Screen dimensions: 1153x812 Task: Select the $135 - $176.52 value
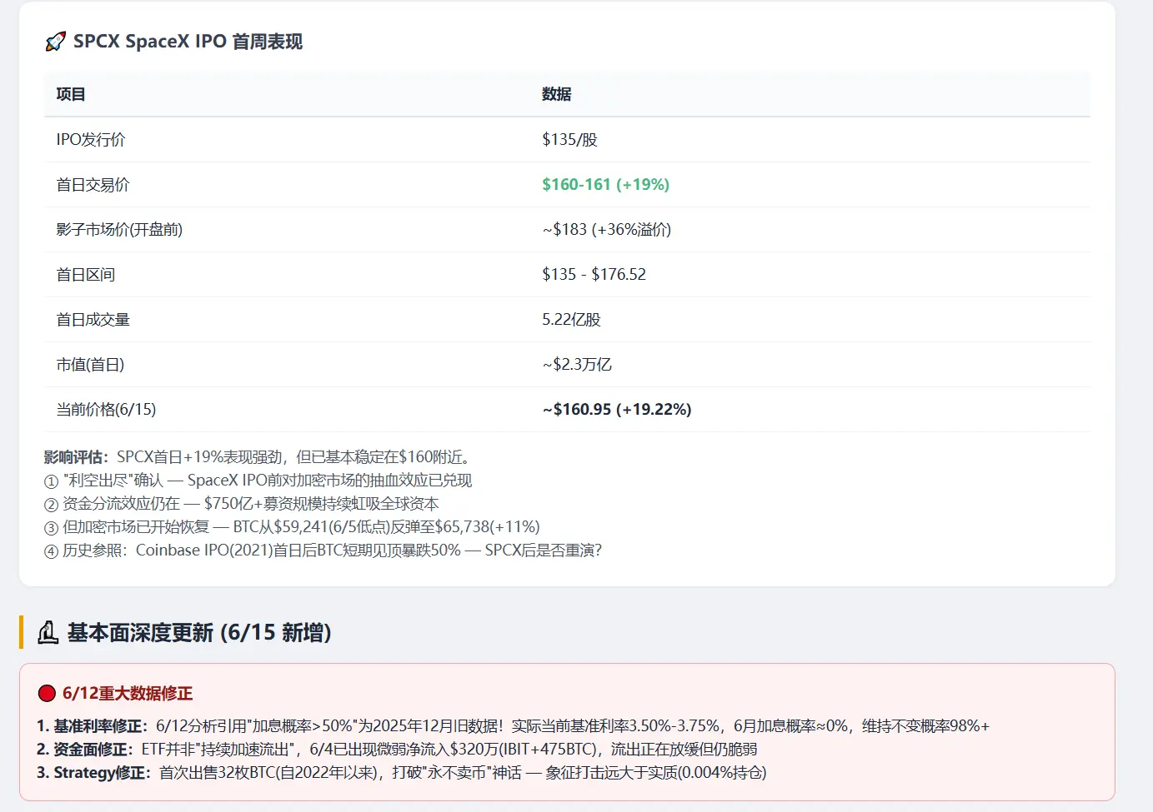[x=594, y=275]
